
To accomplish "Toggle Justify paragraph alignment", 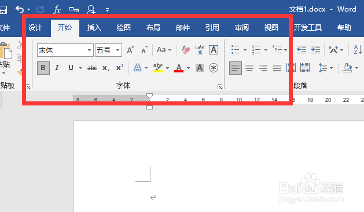I will pyautogui.click(x=277, y=68).
